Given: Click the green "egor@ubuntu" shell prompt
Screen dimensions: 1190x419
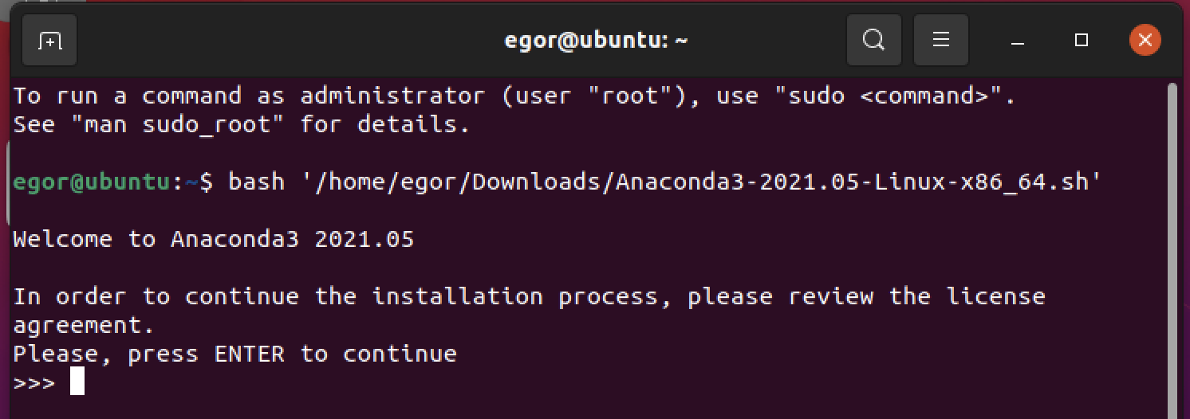Looking at the screenshot, I should click(91, 182).
